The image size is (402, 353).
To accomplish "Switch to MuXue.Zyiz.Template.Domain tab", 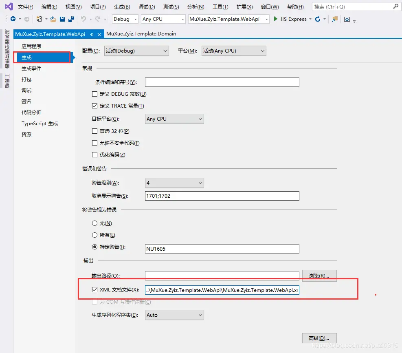I will 141,33.
